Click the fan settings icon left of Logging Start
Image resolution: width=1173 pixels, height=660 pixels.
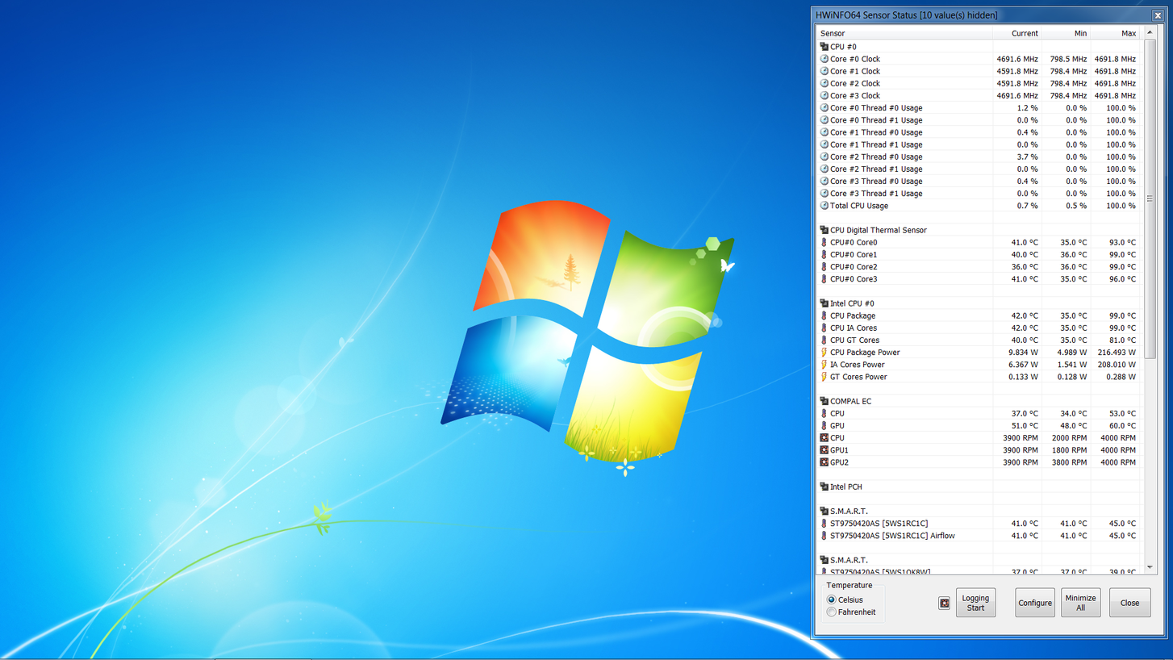pyautogui.click(x=944, y=604)
